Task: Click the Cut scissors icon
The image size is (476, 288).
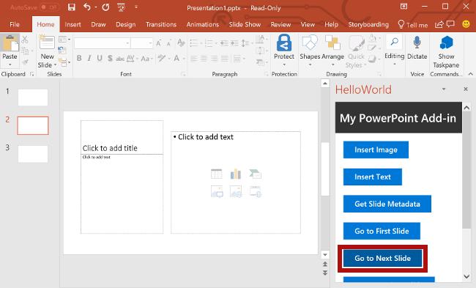Action: 25,39
